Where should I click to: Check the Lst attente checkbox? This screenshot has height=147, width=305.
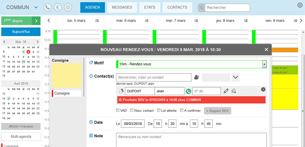(x=159, y=110)
